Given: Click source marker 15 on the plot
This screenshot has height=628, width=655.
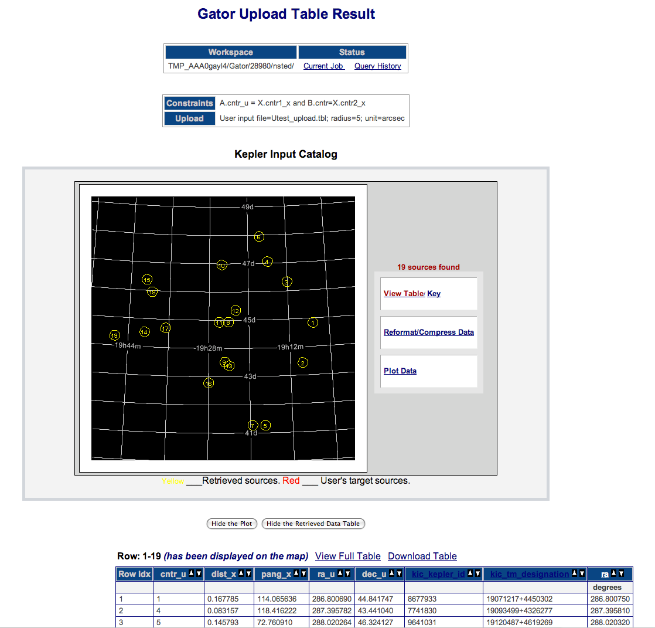Looking at the screenshot, I should click(147, 280).
